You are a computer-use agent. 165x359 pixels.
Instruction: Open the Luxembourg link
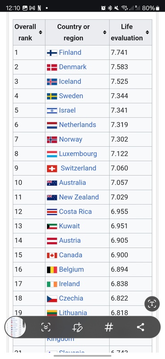tap(78, 153)
